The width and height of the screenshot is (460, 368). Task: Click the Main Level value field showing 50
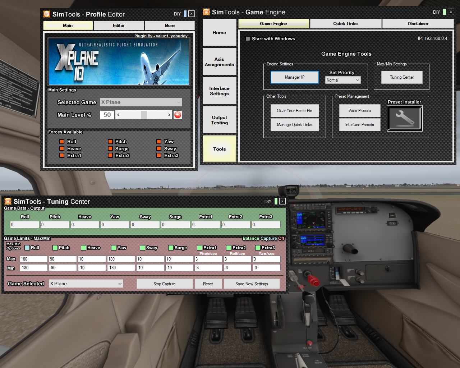point(107,115)
